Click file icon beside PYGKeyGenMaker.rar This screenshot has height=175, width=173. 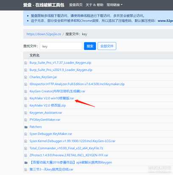coord(26,120)
